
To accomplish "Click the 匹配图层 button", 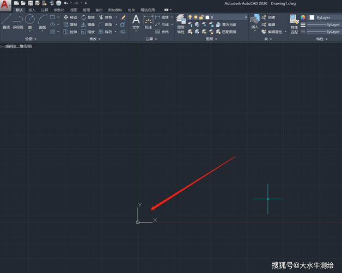I will 229,32.
